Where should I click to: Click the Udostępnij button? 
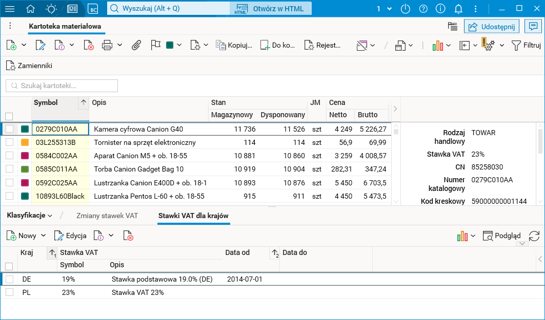click(x=492, y=26)
